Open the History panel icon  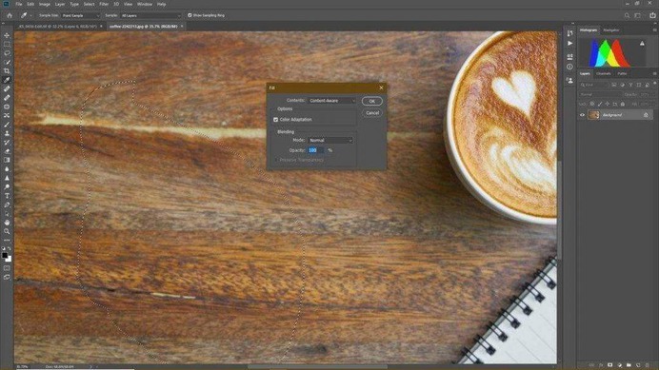tap(569, 32)
